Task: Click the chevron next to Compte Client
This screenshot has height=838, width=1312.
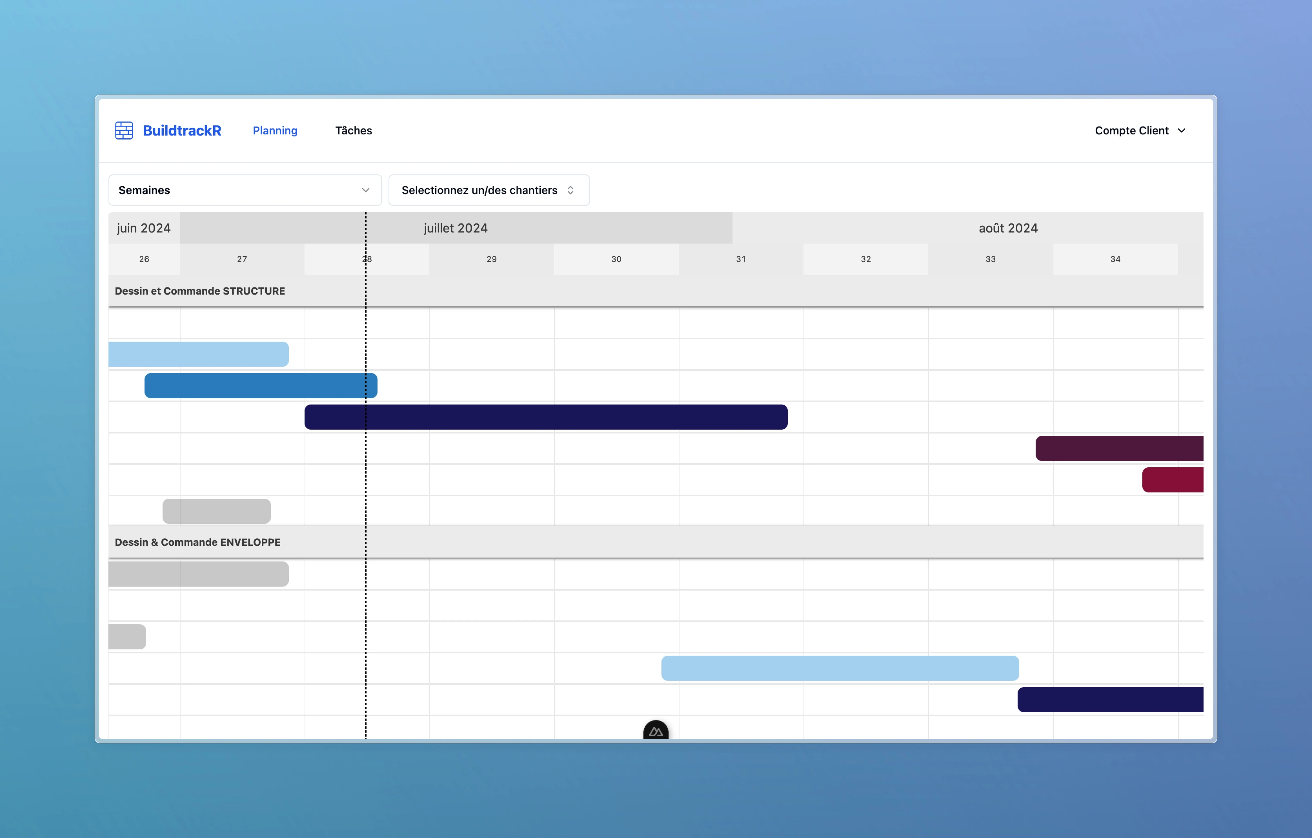Action: 1182,130
